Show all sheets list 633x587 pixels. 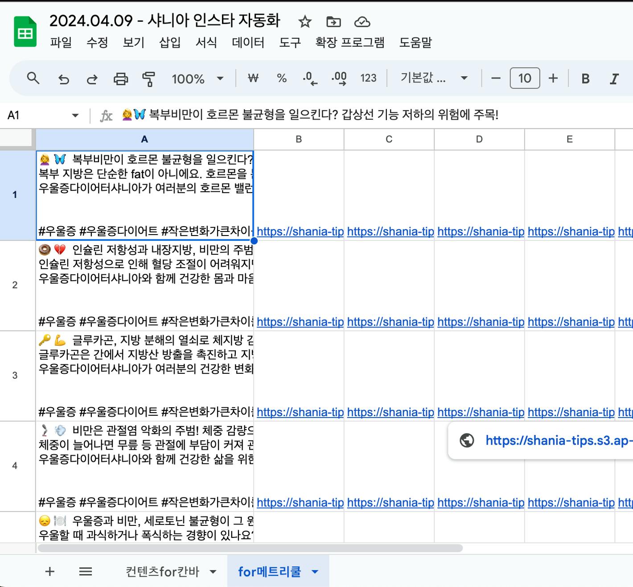(x=85, y=571)
